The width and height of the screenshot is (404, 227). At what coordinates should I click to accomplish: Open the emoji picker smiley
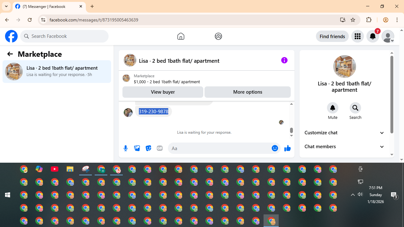click(x=275, y=148)
